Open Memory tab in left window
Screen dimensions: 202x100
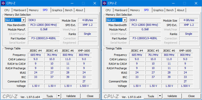pyautogui.click(x=34, y=10)
